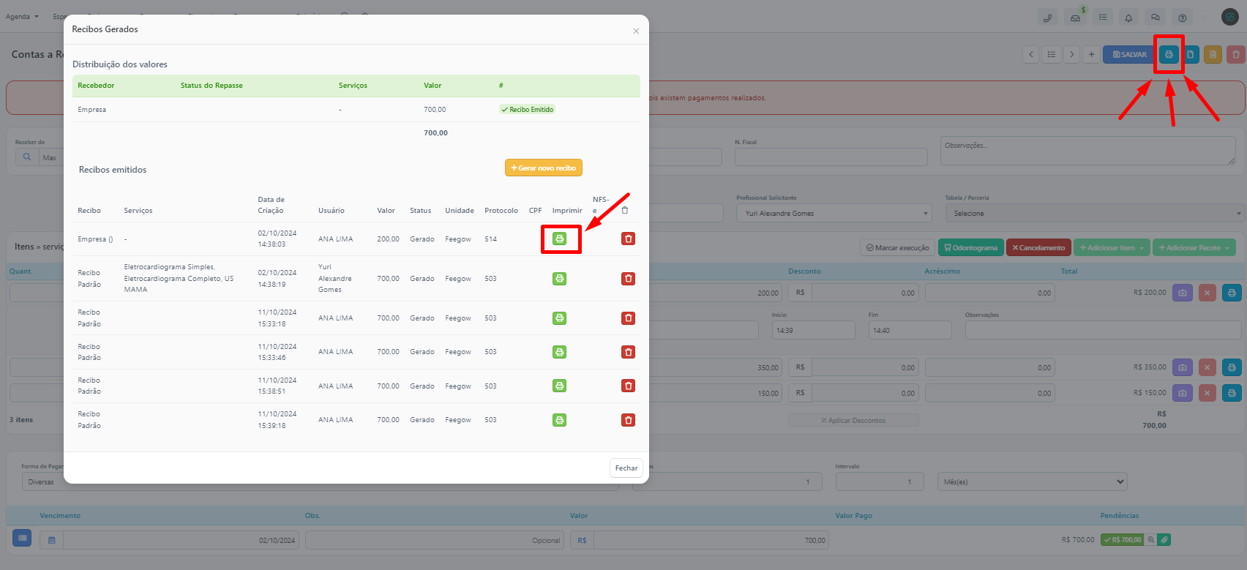Add new account with the plus icon
The image size is (1247, 570).
point(1091,54)
